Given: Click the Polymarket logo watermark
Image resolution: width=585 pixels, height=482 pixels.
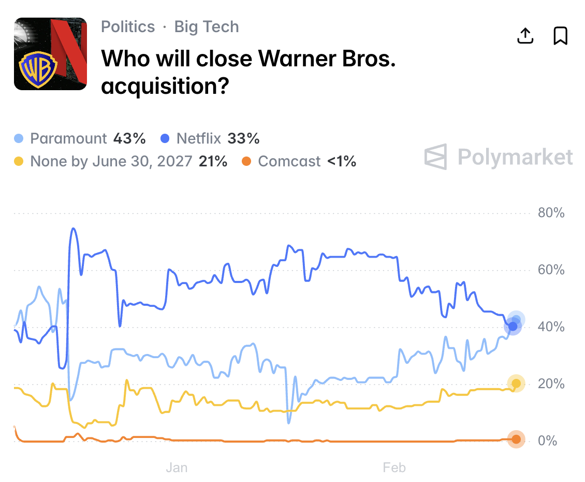Looking at the screenshot, I should point(499,157).
